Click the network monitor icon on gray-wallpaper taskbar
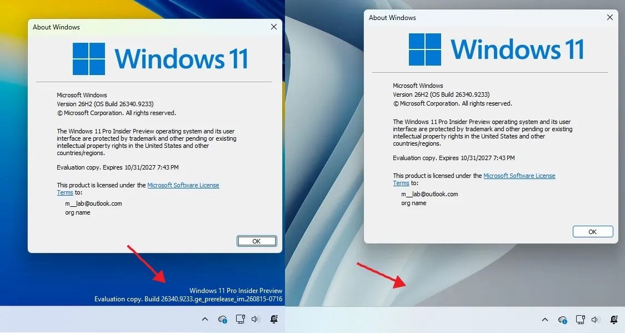Viewport: 625px width, 333px height. tap(581, 320)
